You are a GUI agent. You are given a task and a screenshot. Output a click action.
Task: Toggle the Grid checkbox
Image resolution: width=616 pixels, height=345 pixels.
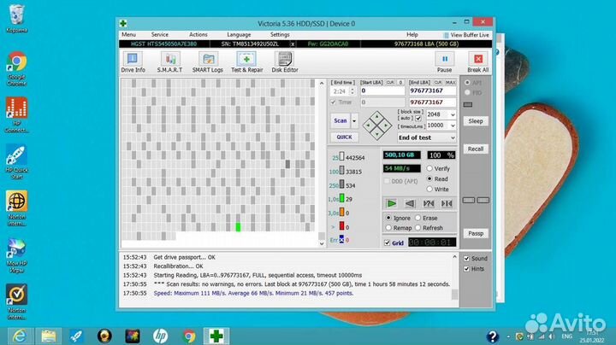(388, 243)
